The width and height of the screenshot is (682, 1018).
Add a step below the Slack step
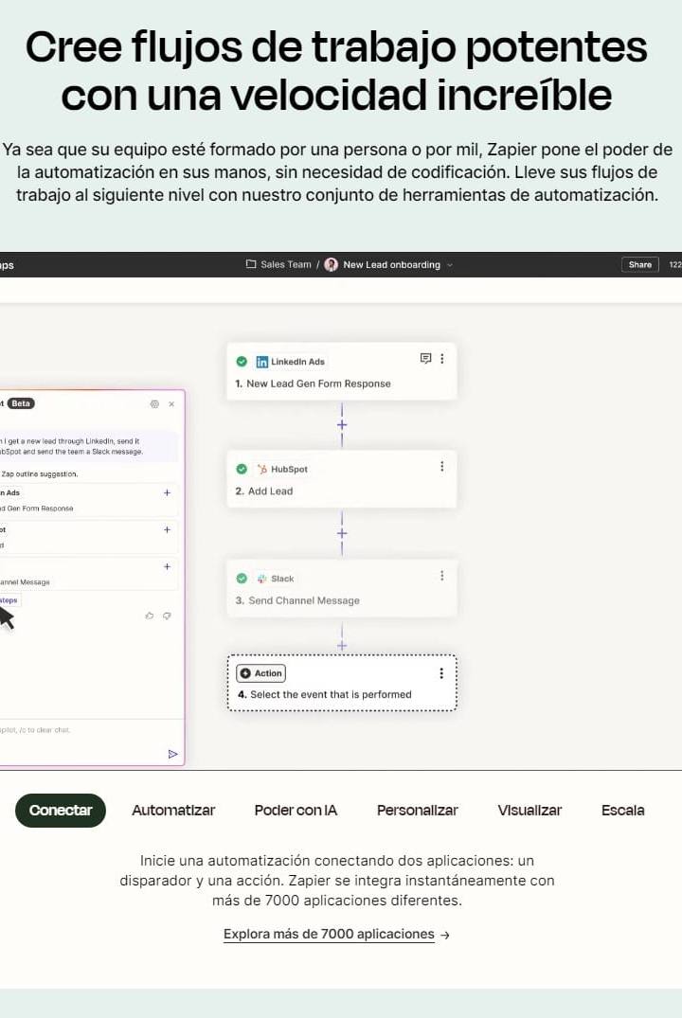click(342, 645)
